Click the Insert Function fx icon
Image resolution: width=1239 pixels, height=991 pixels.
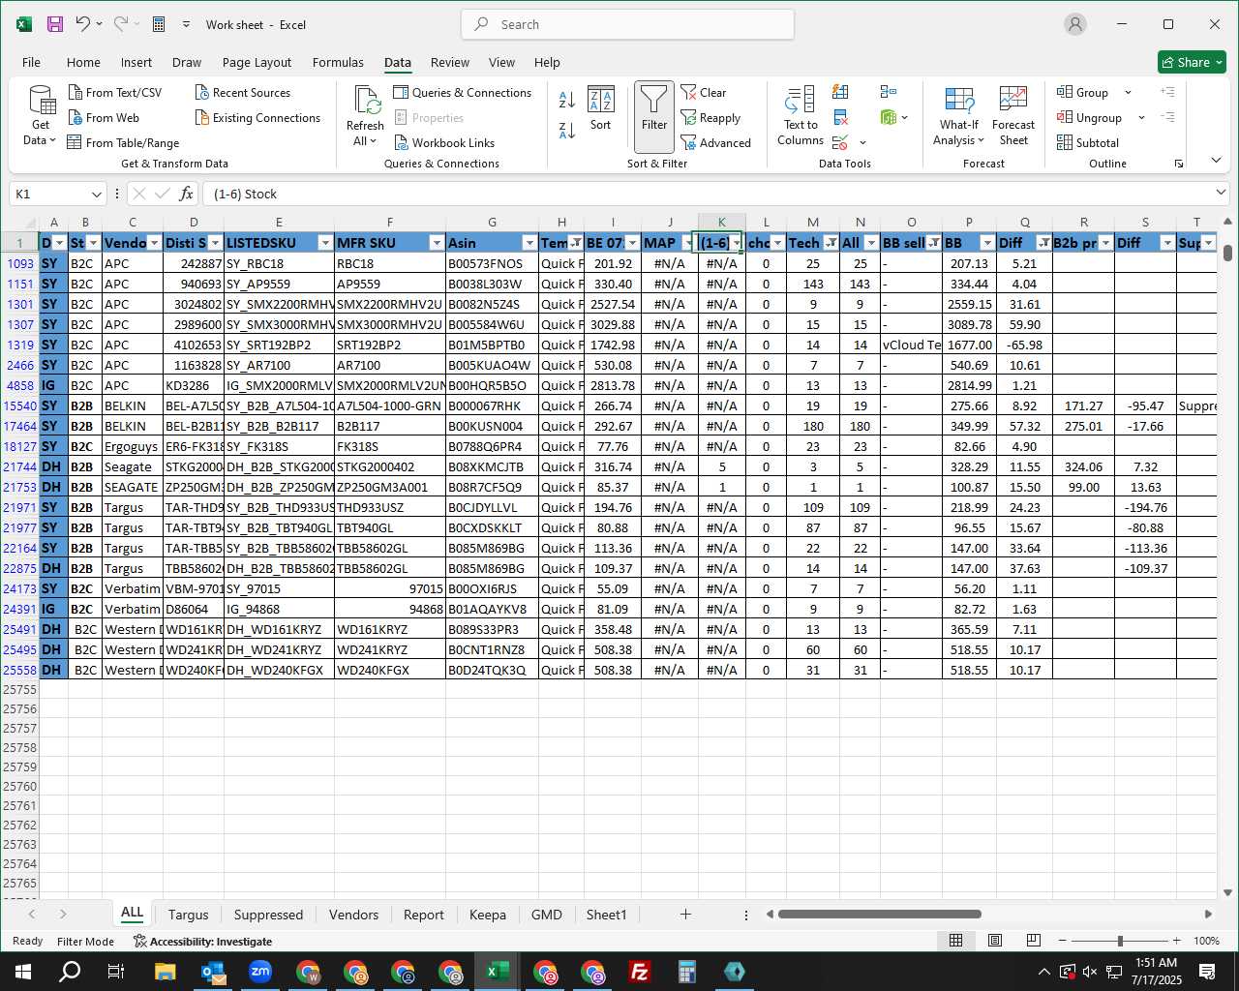point(187,194)
